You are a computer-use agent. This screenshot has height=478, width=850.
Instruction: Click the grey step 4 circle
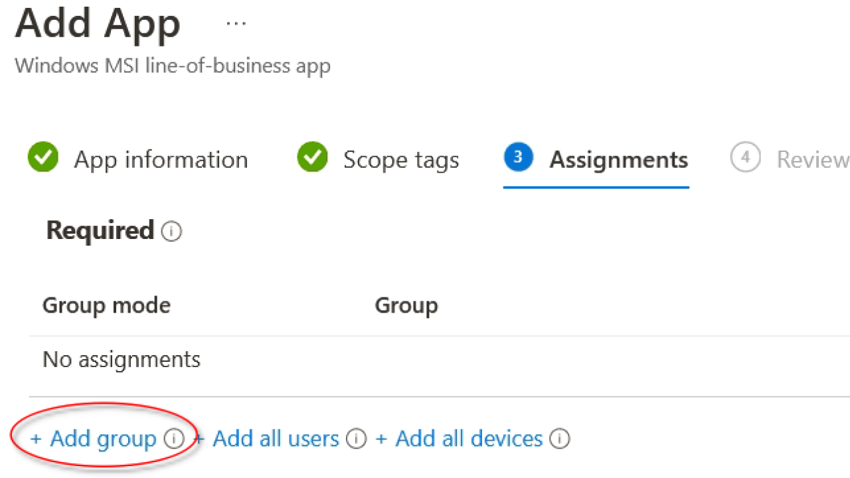coord(744,158)
